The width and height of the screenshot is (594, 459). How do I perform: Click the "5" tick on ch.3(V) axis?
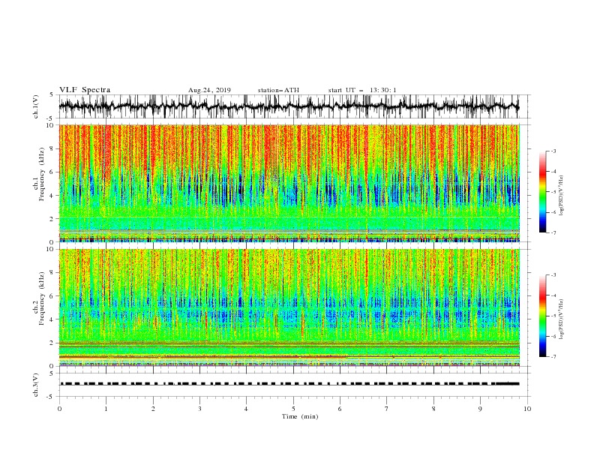52,373
